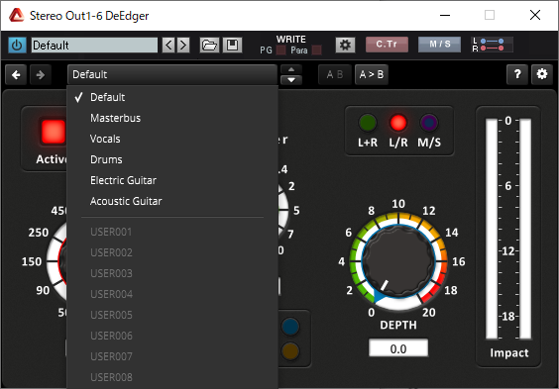This screenshot has width=559, height=389.
Task: Toggle the PG write checkbox
Action: [281, 50]
